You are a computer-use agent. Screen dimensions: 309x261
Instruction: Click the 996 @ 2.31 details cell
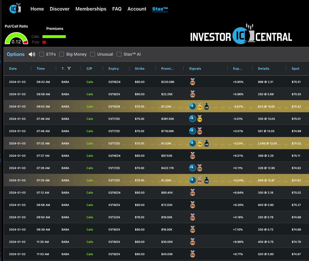(265, 82)
